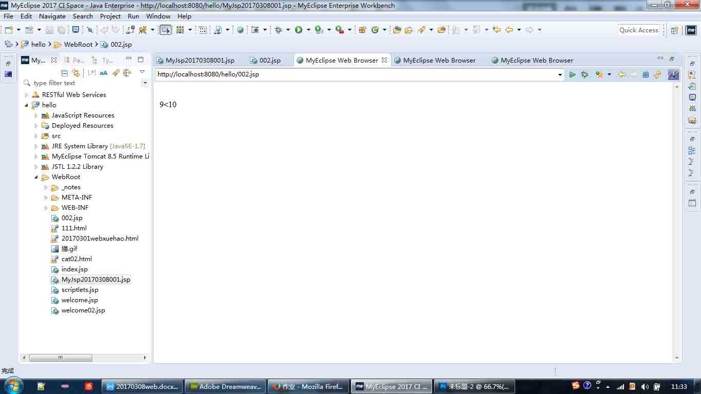Click the explorer horizontal scrollbar thumb
The height and width of the screenshot is (394, 701).
[x=61, y=358]
